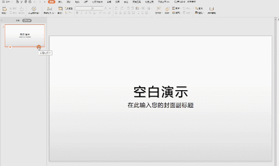Image resolution: width=279 pixels, height=166 pixels.
Task: Open the slide Layout (版式) icon
Action: pos(60,9)
